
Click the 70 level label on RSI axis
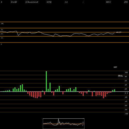(x=2, y=30)
